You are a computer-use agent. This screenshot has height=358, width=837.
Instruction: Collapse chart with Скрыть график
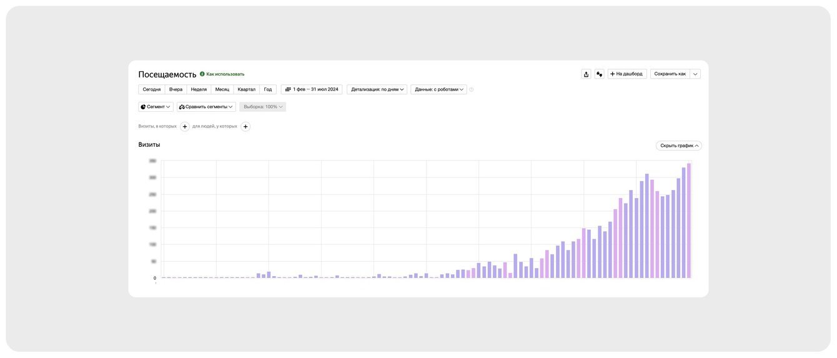[679, 146]
